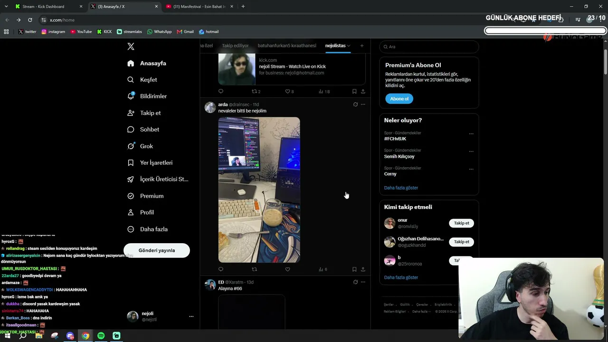The height and width of the screenshot is (342, 608).
Task: Open Spotify from the taskbar
Action: coord(101,336)
